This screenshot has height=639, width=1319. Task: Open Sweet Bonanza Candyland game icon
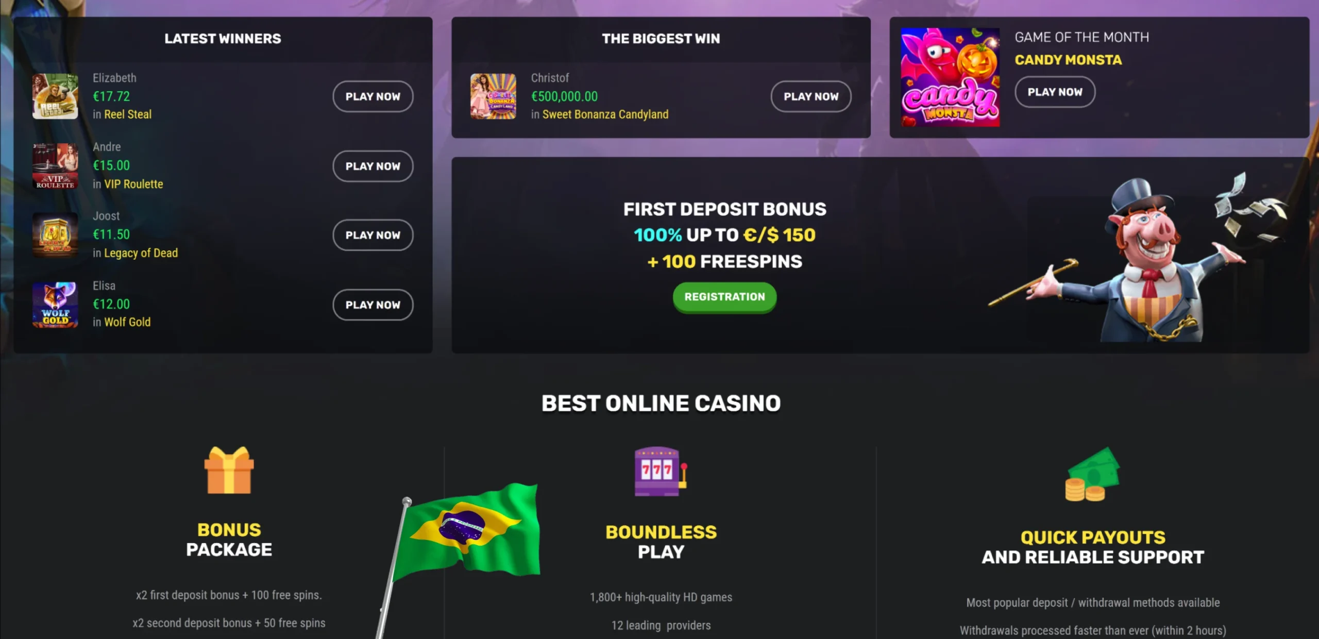coord(493,96)
